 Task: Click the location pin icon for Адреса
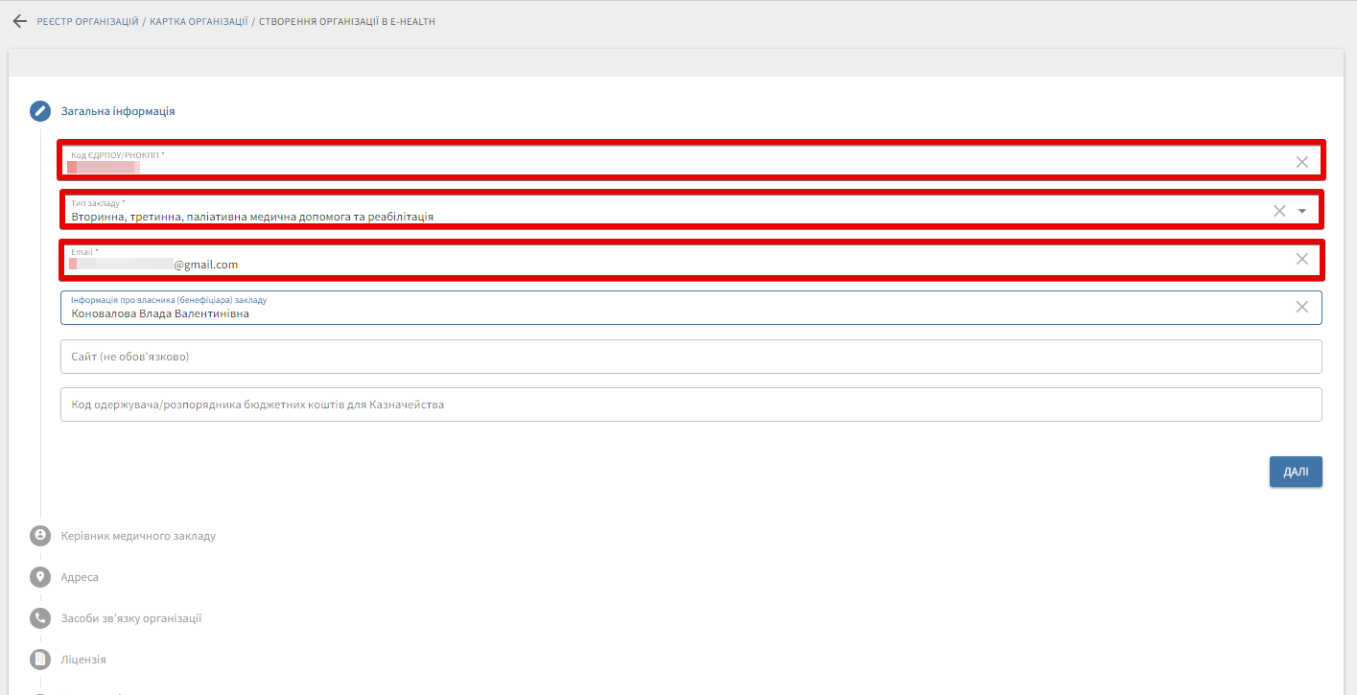pyautogui.click(x=40, y=577)
